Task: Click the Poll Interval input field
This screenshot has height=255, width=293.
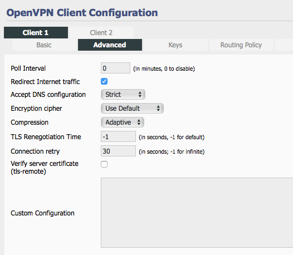Action: coord(115,68)
